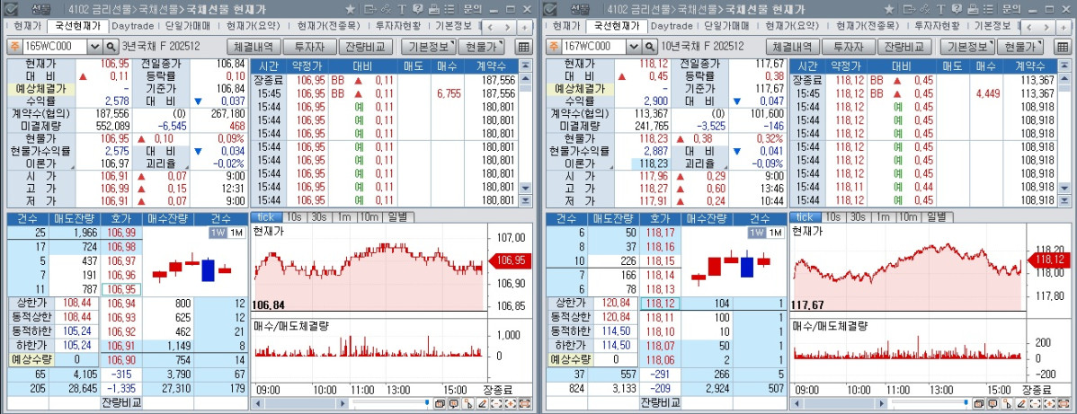Select 1m chart interval in 10년국채 window
This screenshot has height=414, width=1077.
(882, 217)
